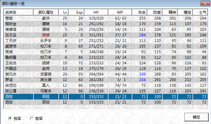
Task: Click the HP column header
Action: tap(96, 12)
